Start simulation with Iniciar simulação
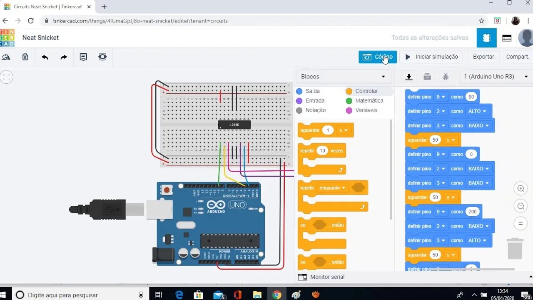The width and height of the screenshot is (533, 300). click(431, 57)
